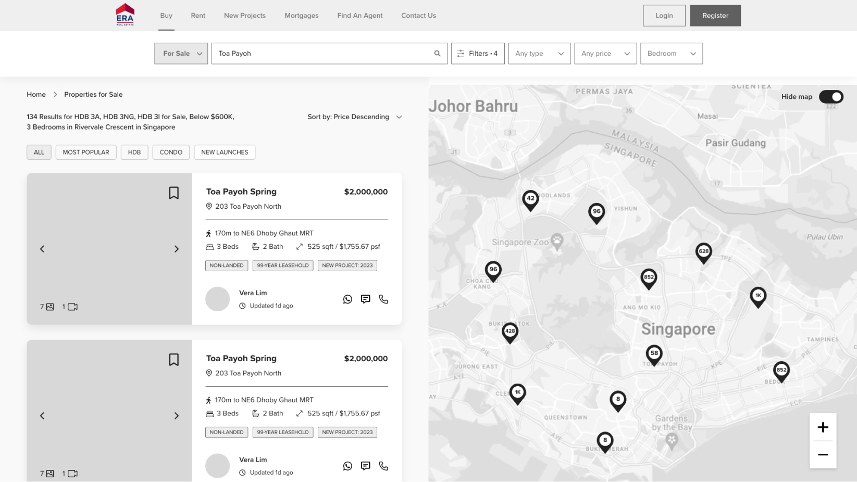Show next photo in second listing
857x482 pixels.
[x=177, y=415]
